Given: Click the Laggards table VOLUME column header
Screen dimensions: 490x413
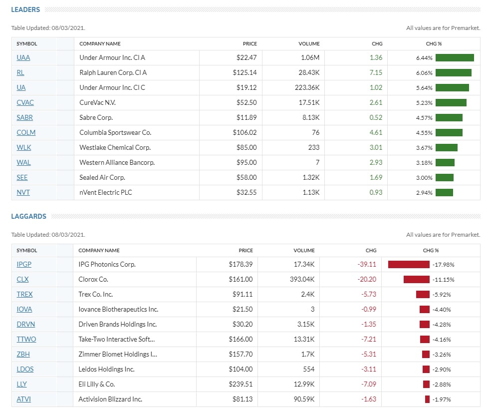Looking at the screenshot, I should tap(304, 251).
